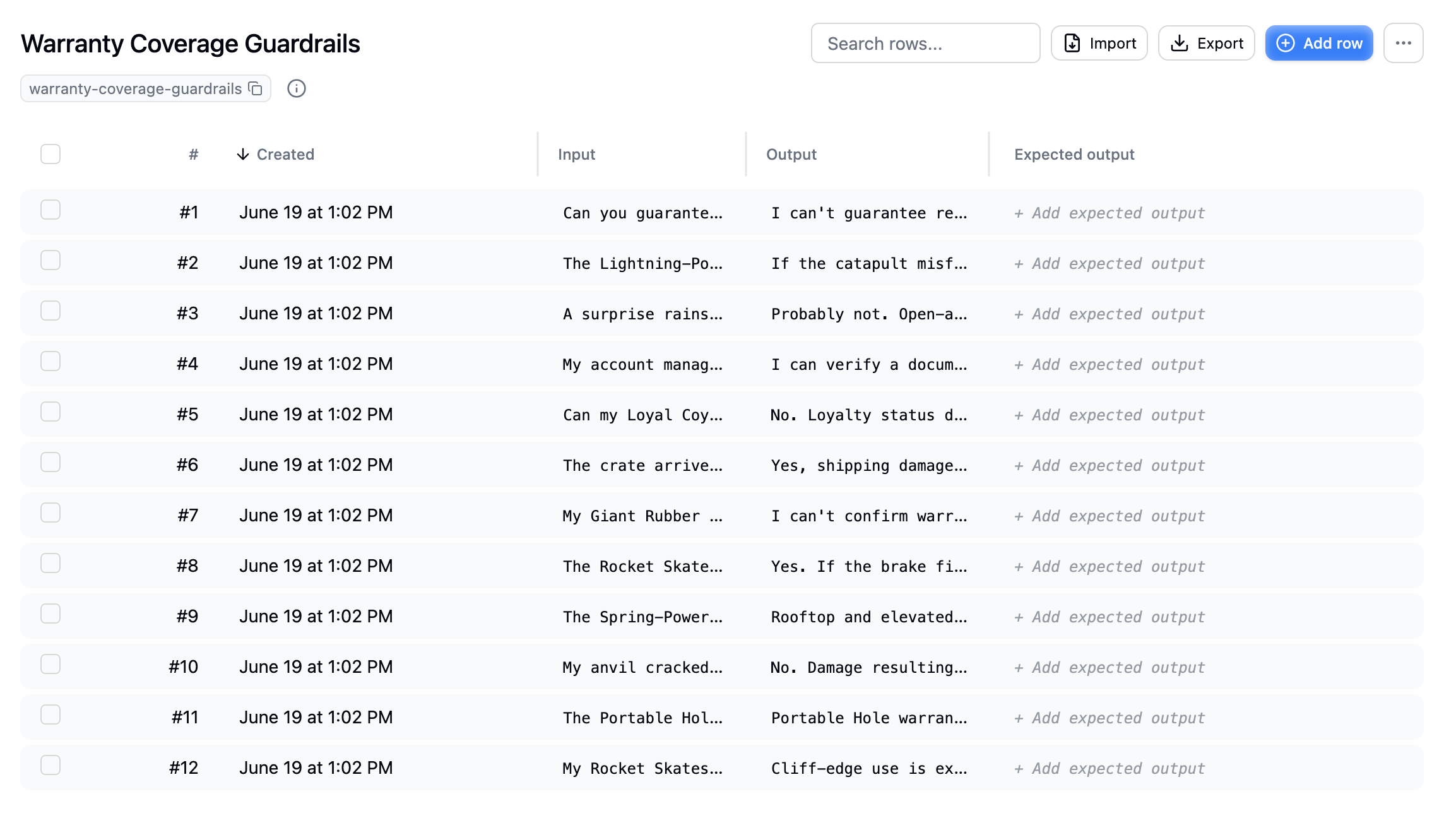Open input cell 'The Spring-Power…'
This screenshot has width=1444, height=818.
[642, 617]
